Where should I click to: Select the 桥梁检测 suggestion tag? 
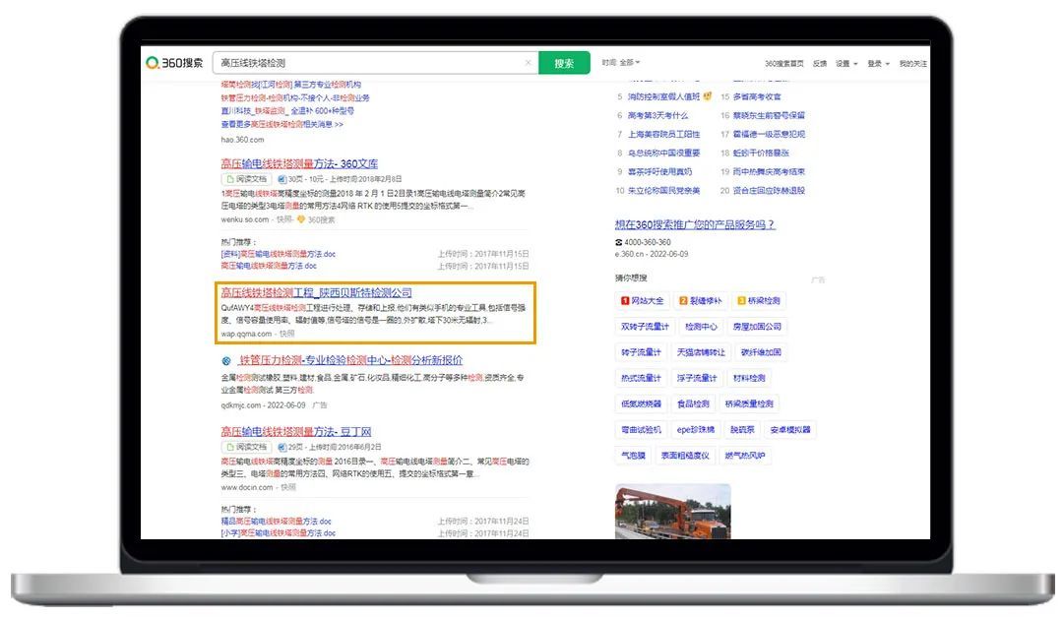759,301
